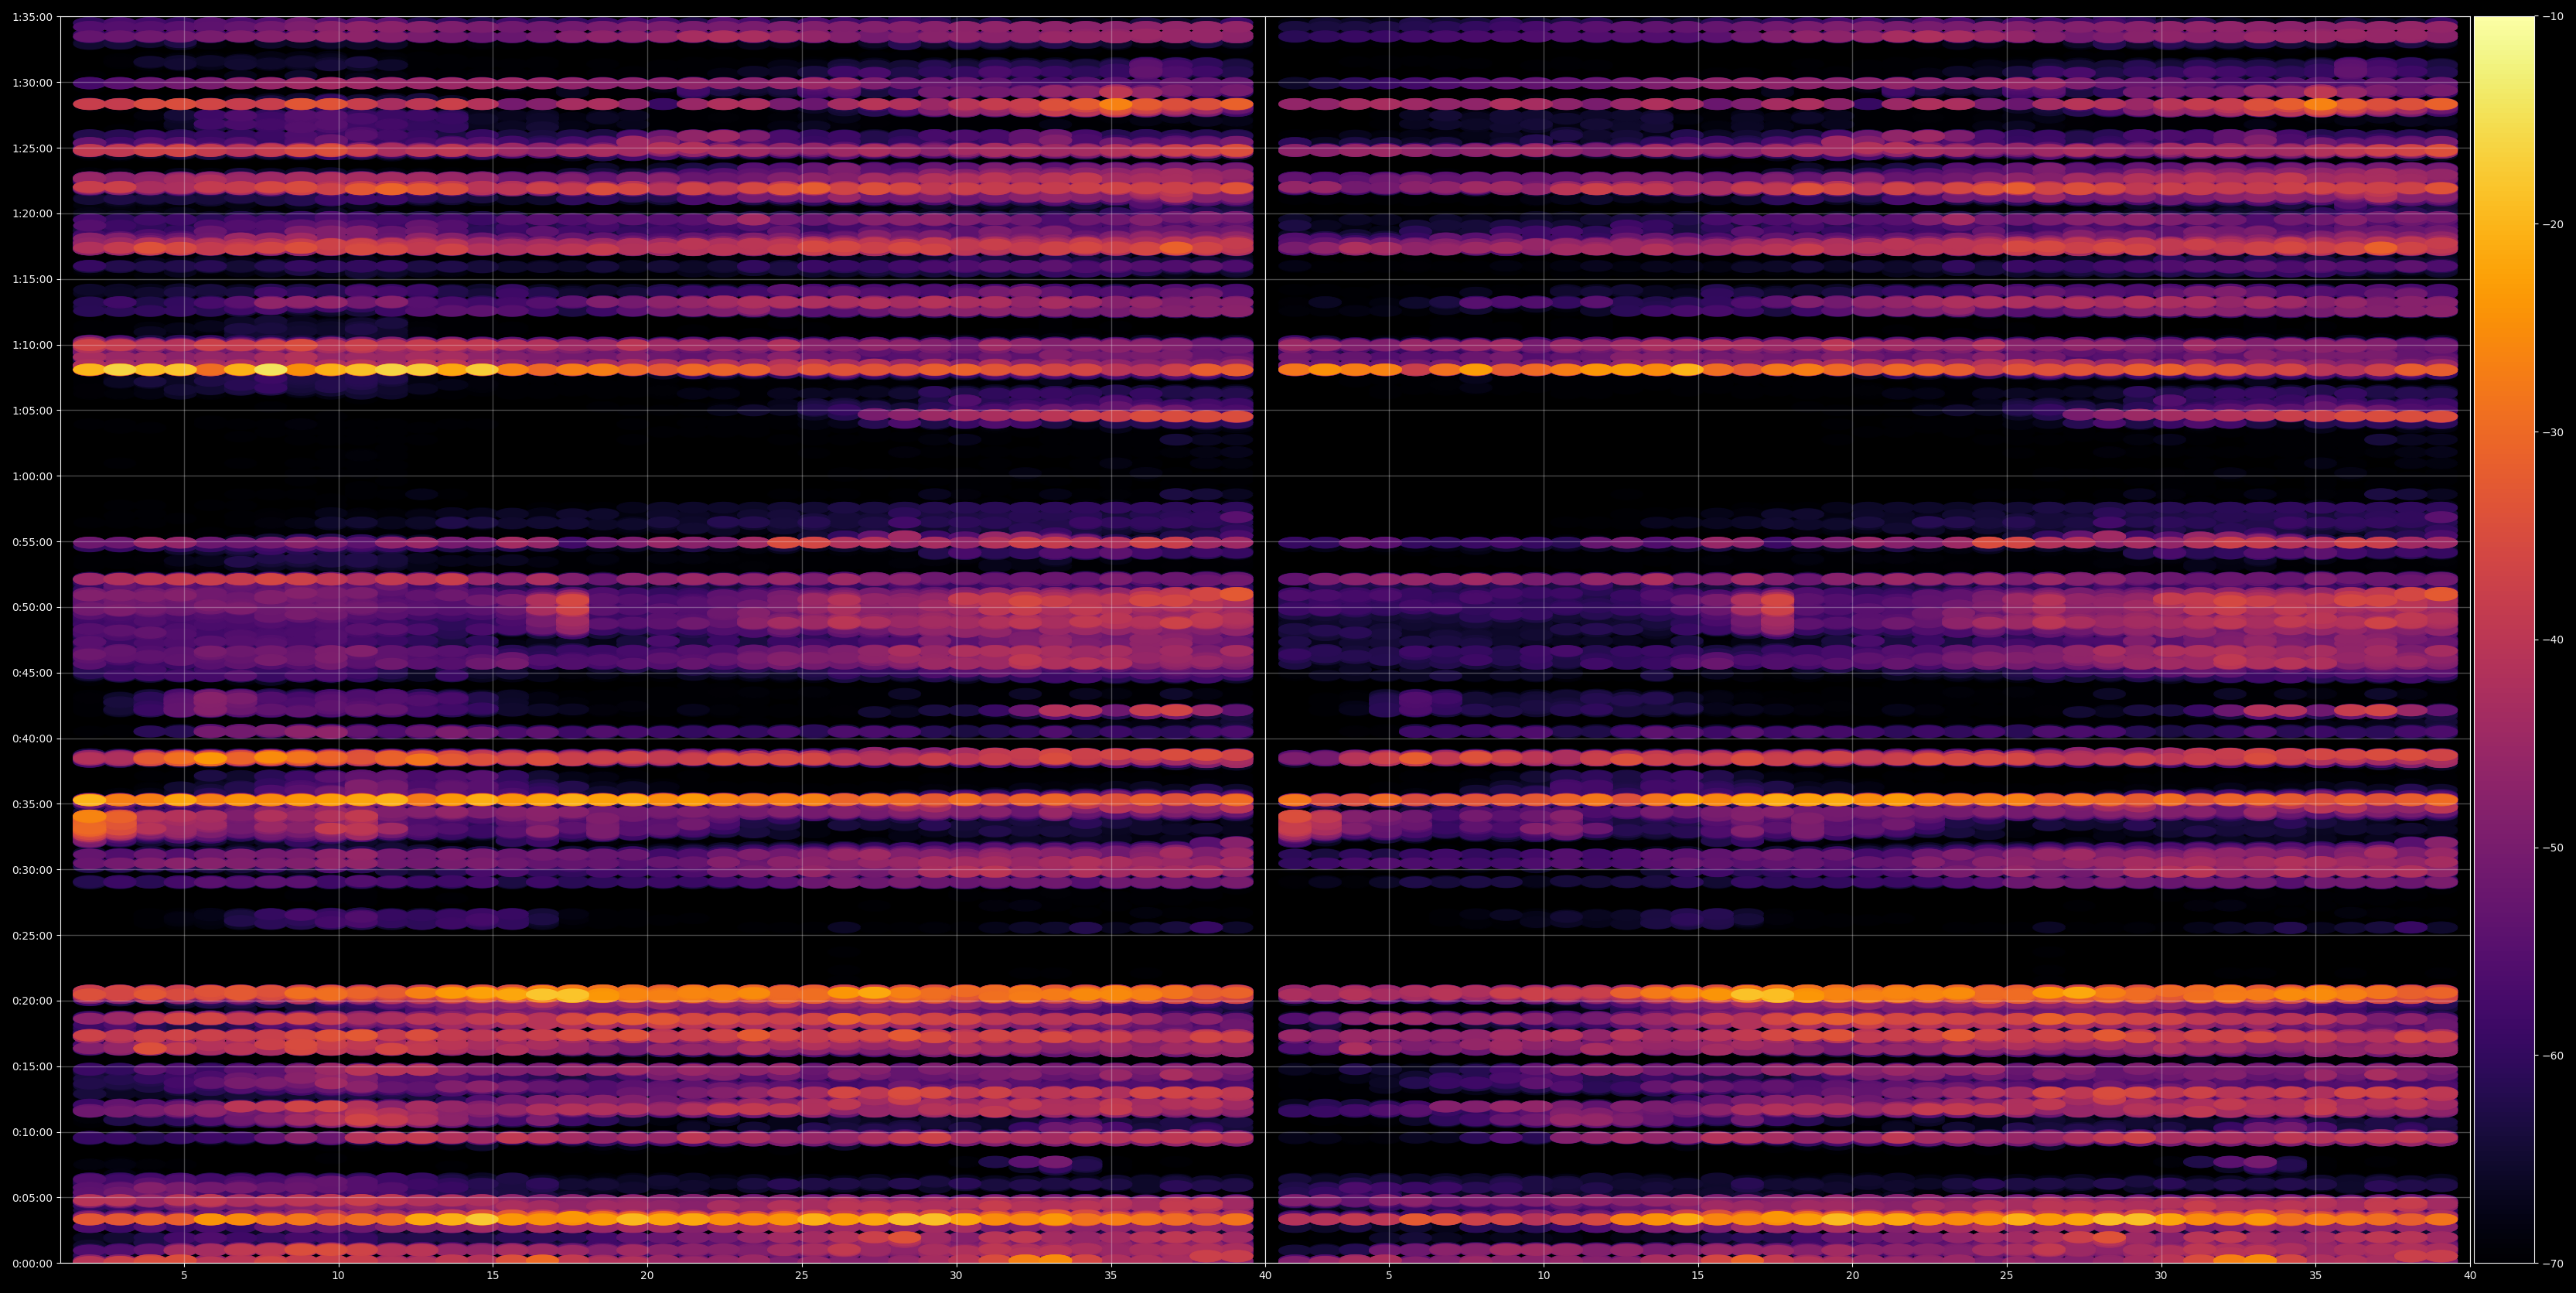Image resolution: width=2576 pixels, height=1293 pixels.
Task: Pick the 0:05:00 time label
Action: (x=32, y=1198)
